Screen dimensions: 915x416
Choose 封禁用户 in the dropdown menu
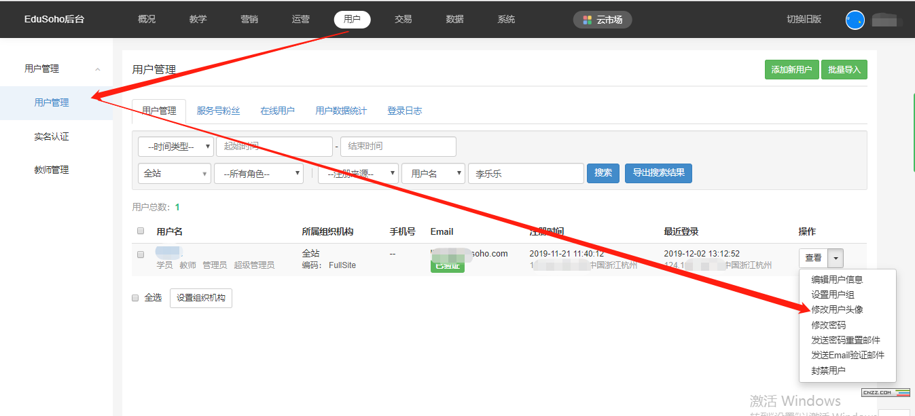click(828, 371)
